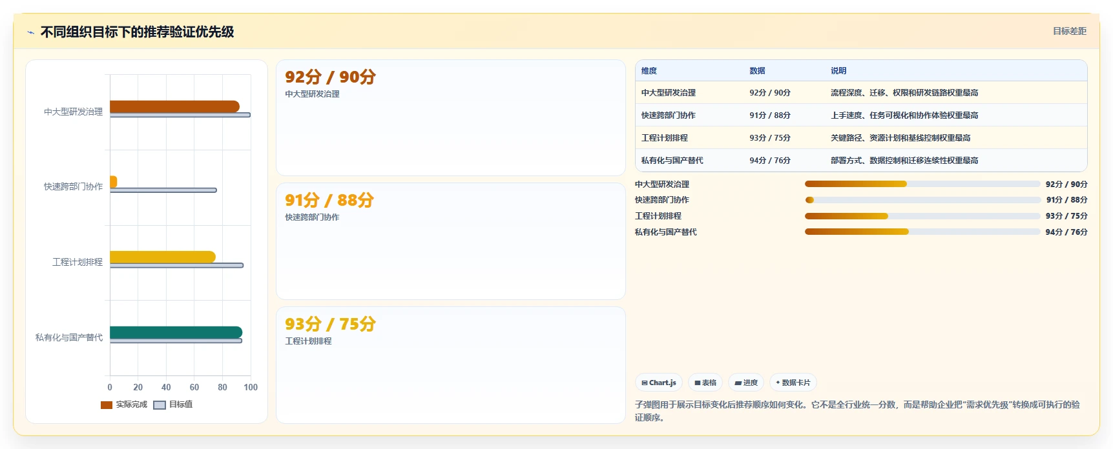Click the 93分 / 75分 heading in the data card
1113x449 pixels.
coord(330,324)
